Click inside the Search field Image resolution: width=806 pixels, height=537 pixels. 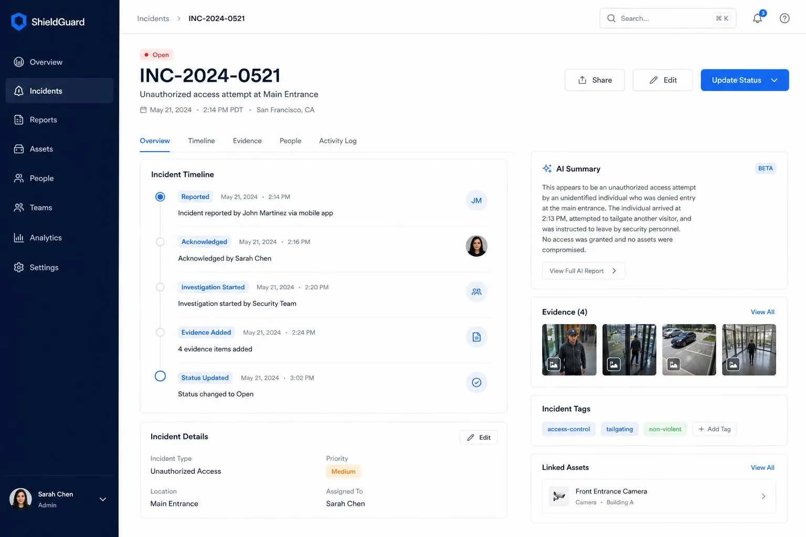coord(667,18)
